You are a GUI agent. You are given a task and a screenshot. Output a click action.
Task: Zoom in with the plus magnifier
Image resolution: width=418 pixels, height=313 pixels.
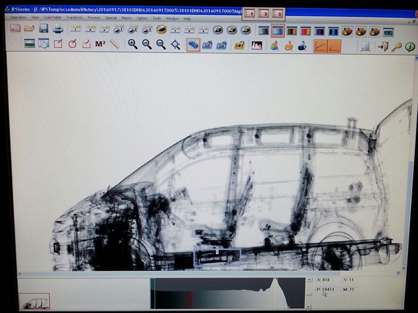tap(133, 45)
